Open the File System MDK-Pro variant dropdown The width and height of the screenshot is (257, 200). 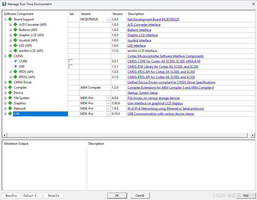108,98
